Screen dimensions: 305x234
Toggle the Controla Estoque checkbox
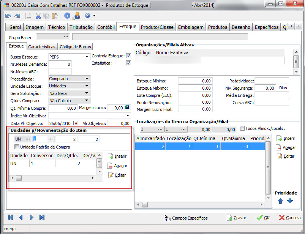pyautogui.click(x=128, y=56)
